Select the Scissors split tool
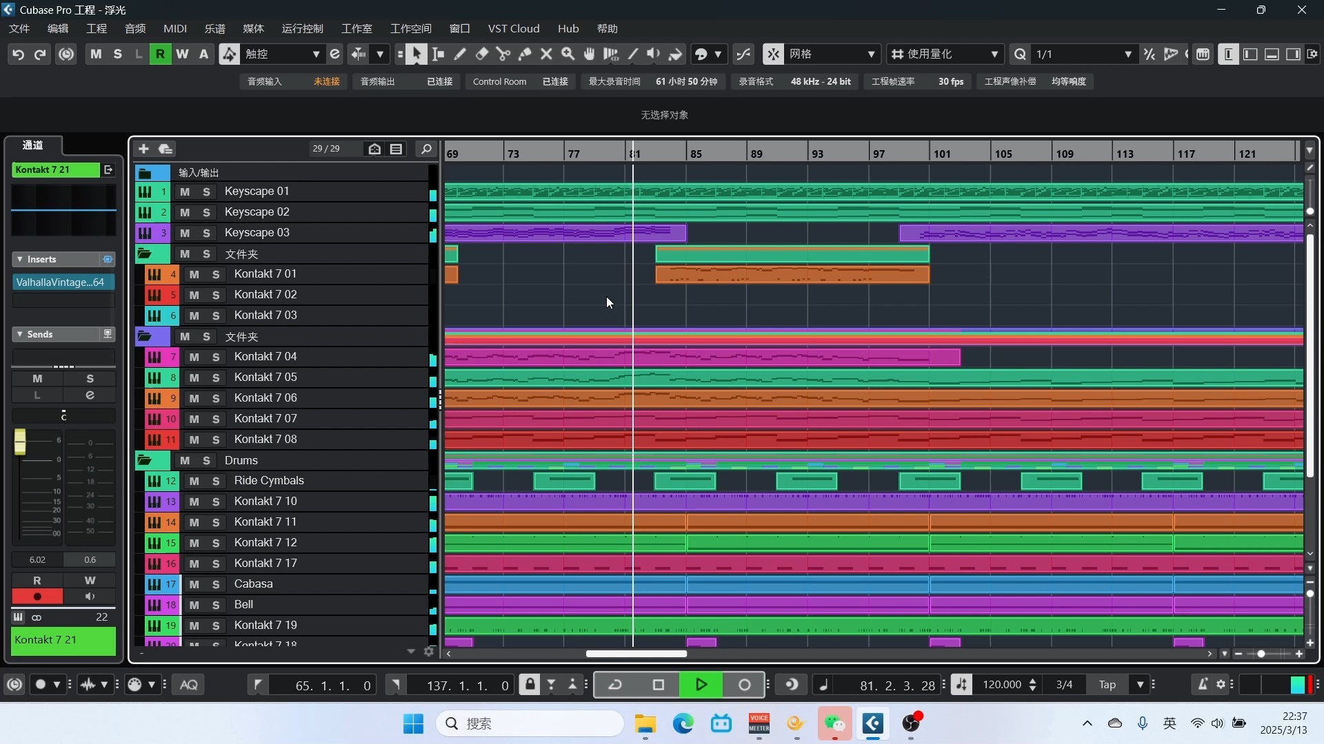Viewport: 1324px width, 744px height. click(x=503, y=54)
